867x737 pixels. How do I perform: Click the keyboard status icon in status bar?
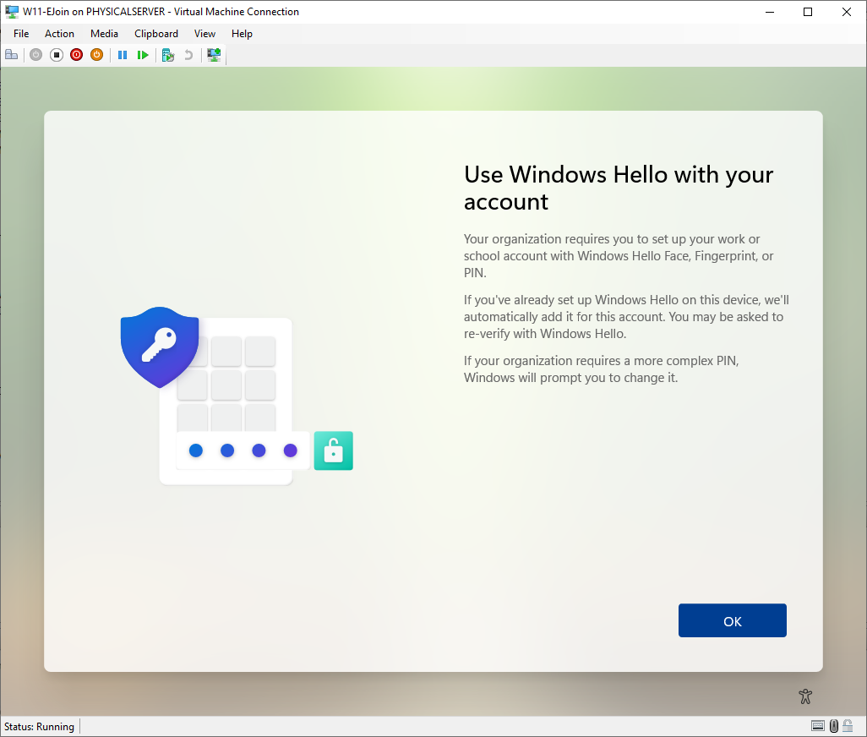[818, 726]
